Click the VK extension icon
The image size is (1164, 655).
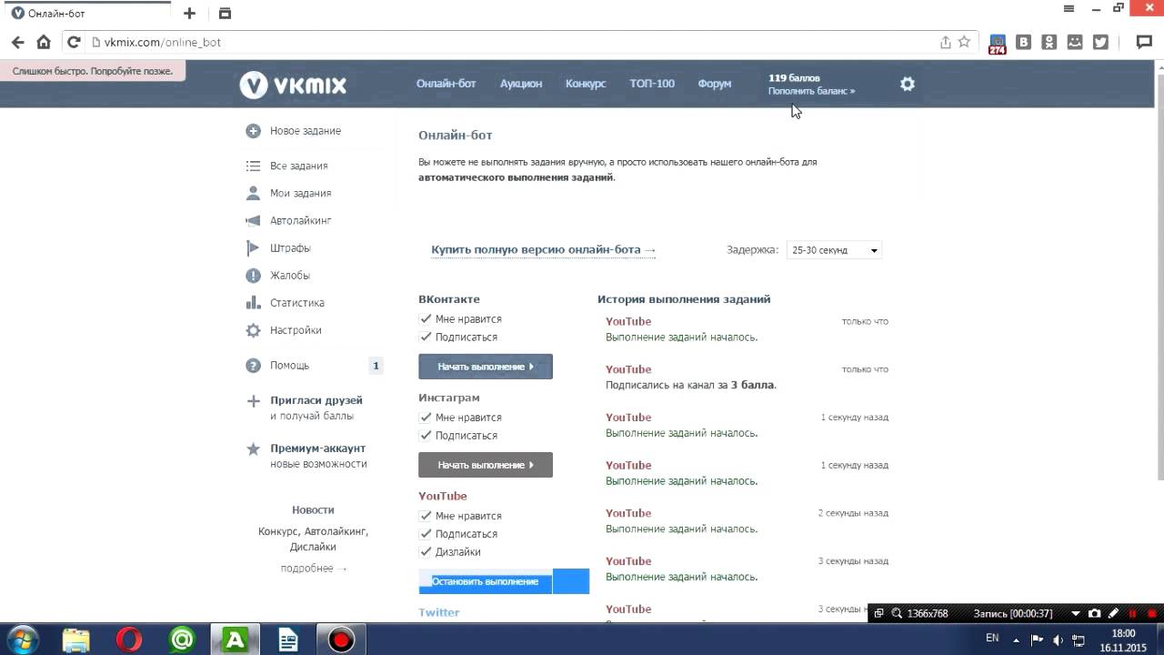[x=1023, y=42]
